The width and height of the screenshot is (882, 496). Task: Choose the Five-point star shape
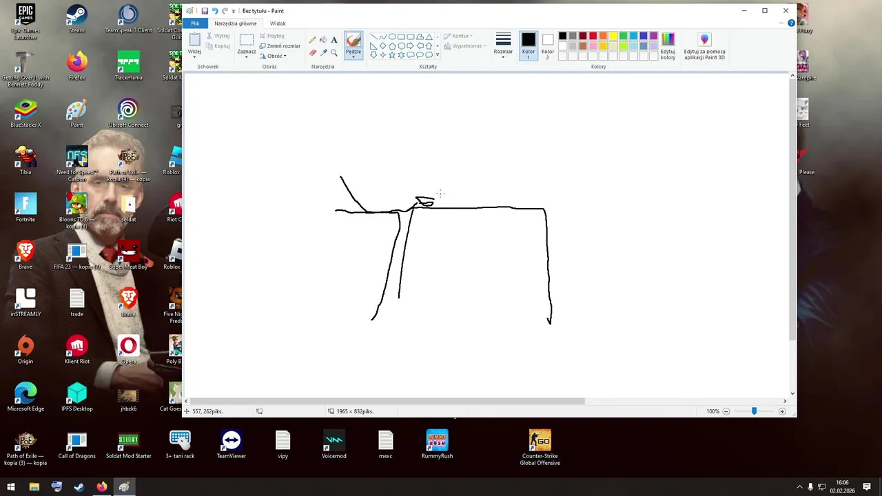(x=392, y=55)
